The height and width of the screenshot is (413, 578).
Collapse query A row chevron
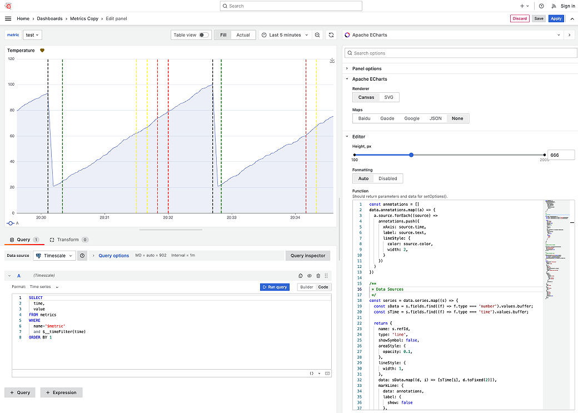point(9,276)
